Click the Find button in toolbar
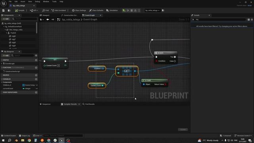The width and height of the screenshot is (254, 143). (x=46, y=10)
